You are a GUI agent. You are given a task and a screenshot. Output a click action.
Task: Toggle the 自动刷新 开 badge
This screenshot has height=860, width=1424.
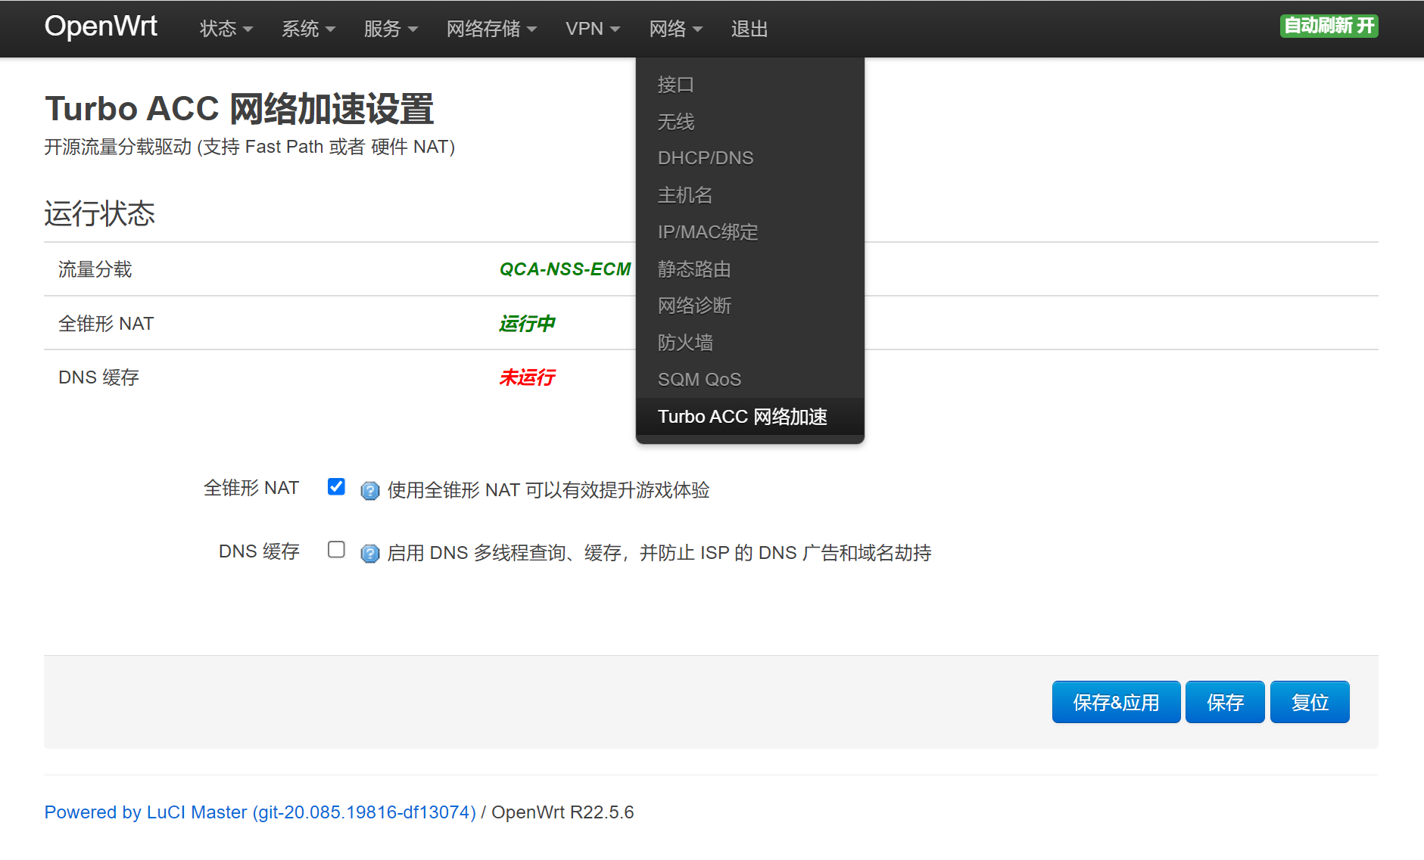[1329, 26]
